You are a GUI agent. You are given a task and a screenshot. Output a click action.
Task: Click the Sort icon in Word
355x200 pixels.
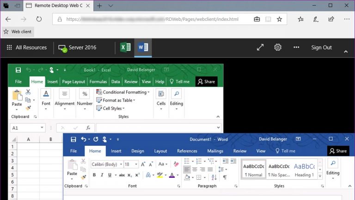214,177
